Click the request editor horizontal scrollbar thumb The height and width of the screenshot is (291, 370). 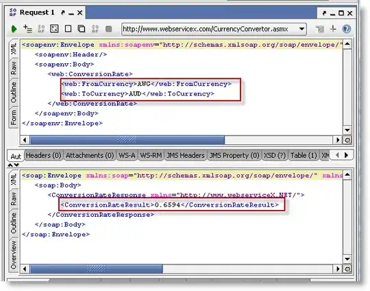point(127,140)
